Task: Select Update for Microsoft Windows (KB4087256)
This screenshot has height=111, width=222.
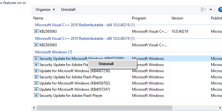Action: (75, 71)
